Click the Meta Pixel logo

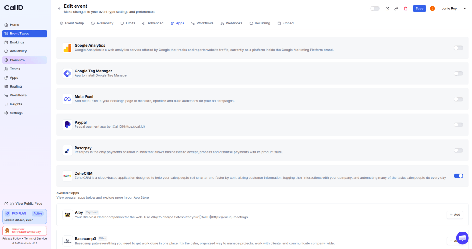(x=67, y=99)
